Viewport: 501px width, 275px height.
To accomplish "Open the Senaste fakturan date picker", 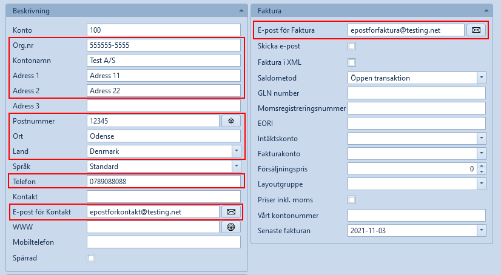I will click(481, 230).
